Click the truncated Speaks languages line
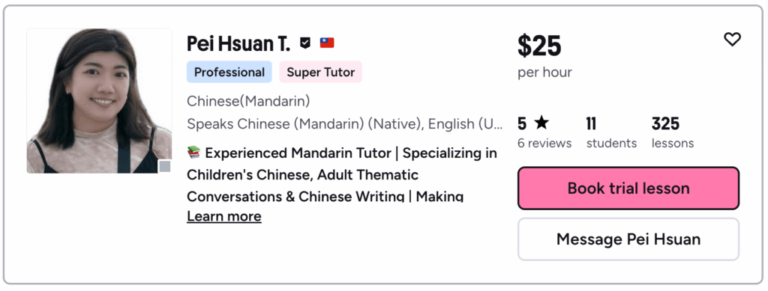The width and height of the screenshot is (768, 291). [345, 124]
